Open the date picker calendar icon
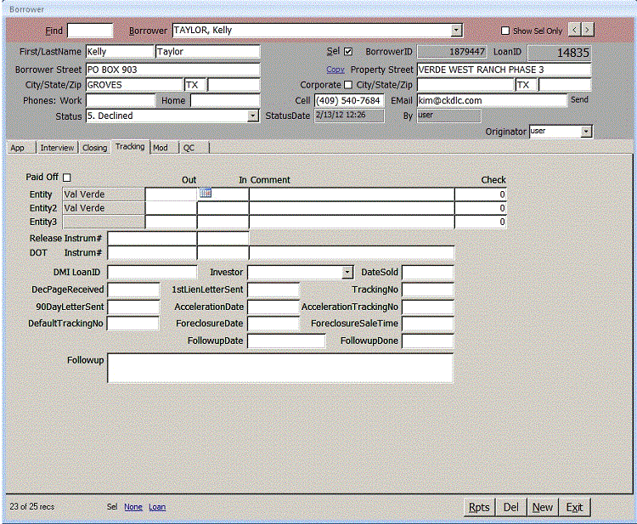 coord(205,194)
